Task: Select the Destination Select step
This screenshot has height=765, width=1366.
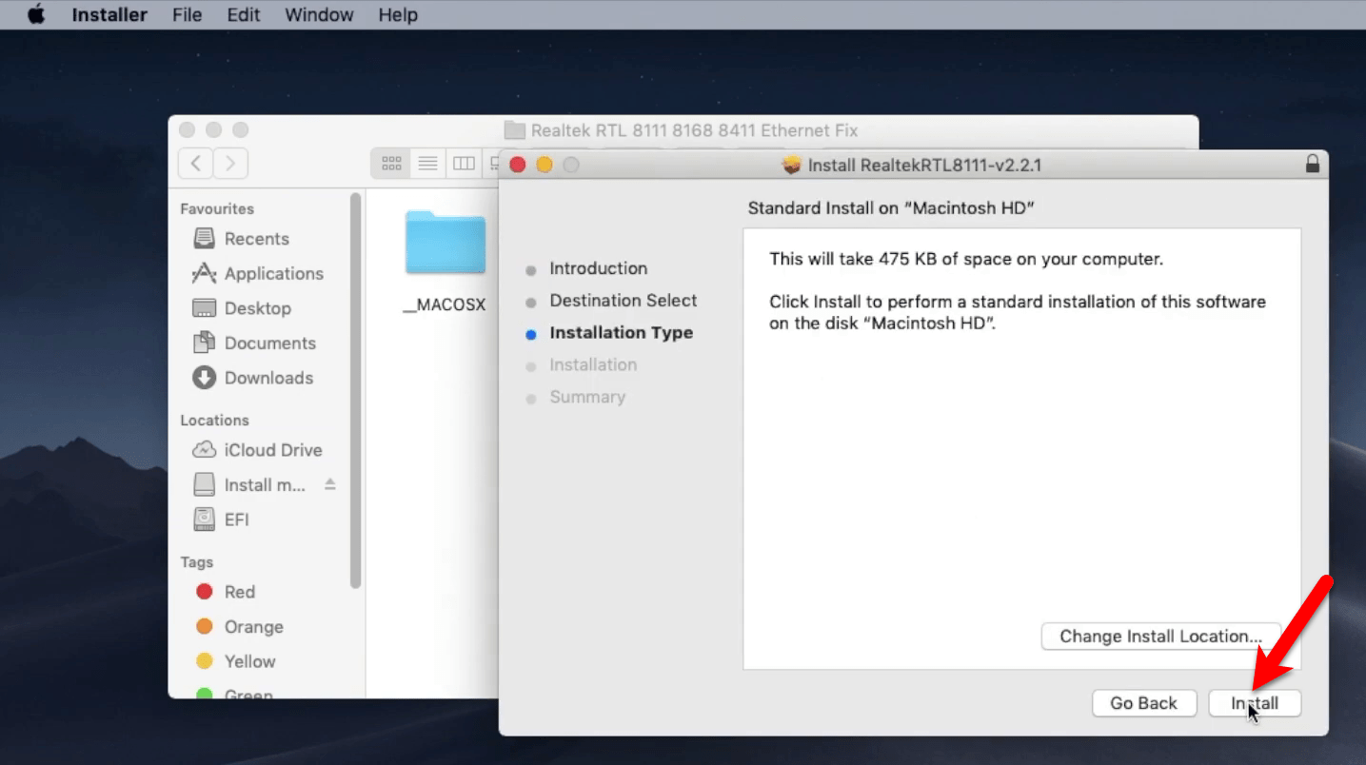Action: (623, 301)
